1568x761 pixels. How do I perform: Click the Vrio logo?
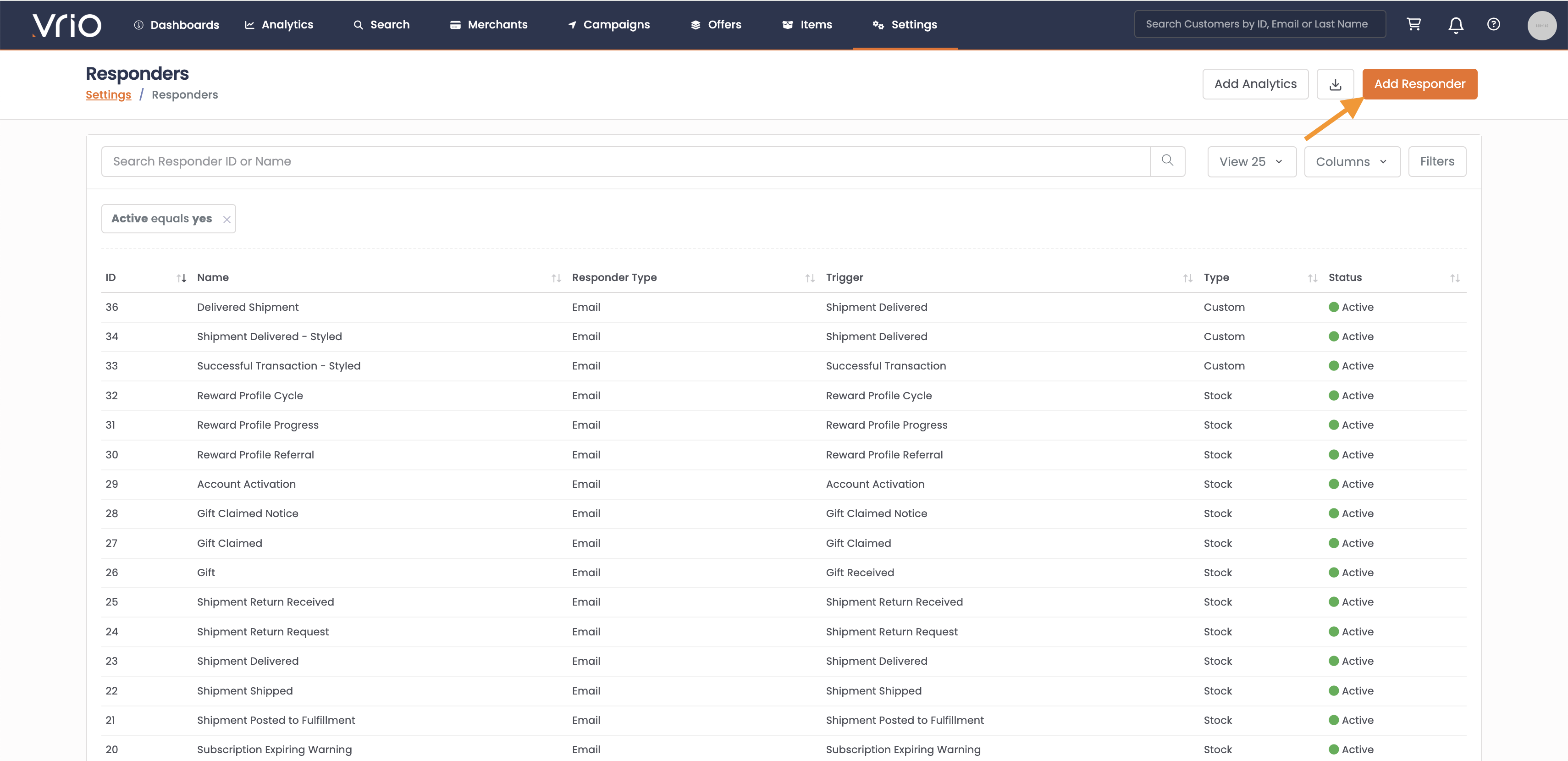[x=66, y=25]
